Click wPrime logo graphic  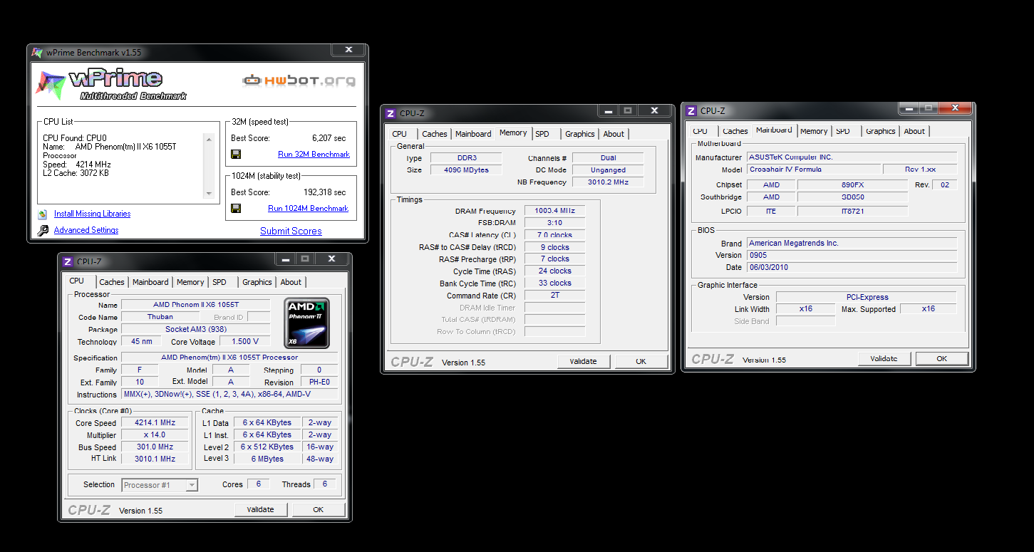(x=111, y=85)
